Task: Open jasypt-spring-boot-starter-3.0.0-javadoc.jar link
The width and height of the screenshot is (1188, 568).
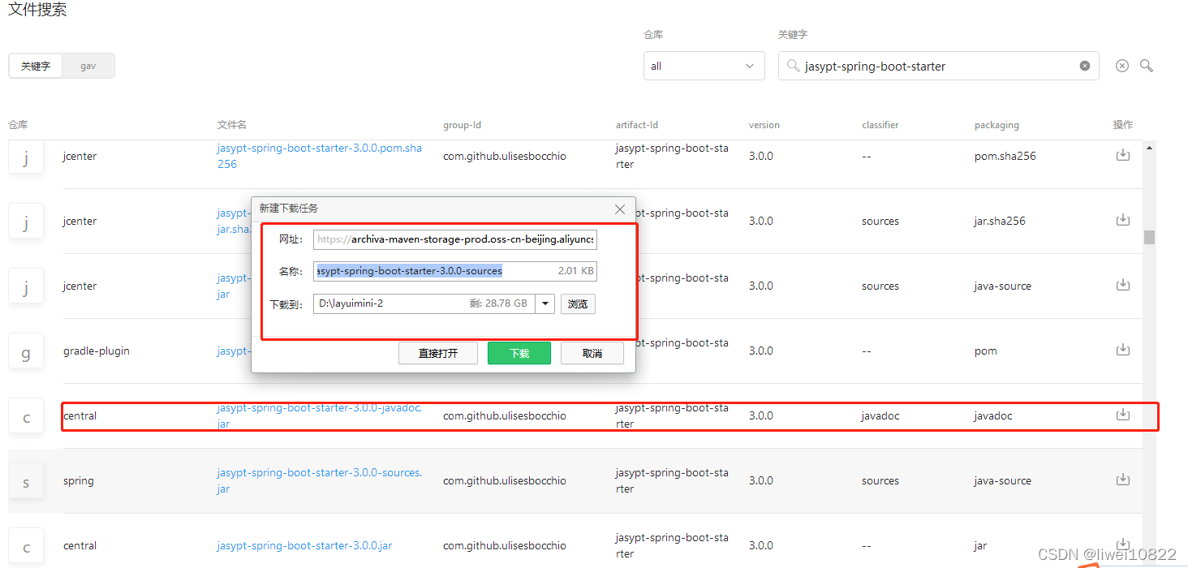Action: click(x=320, y=415)
